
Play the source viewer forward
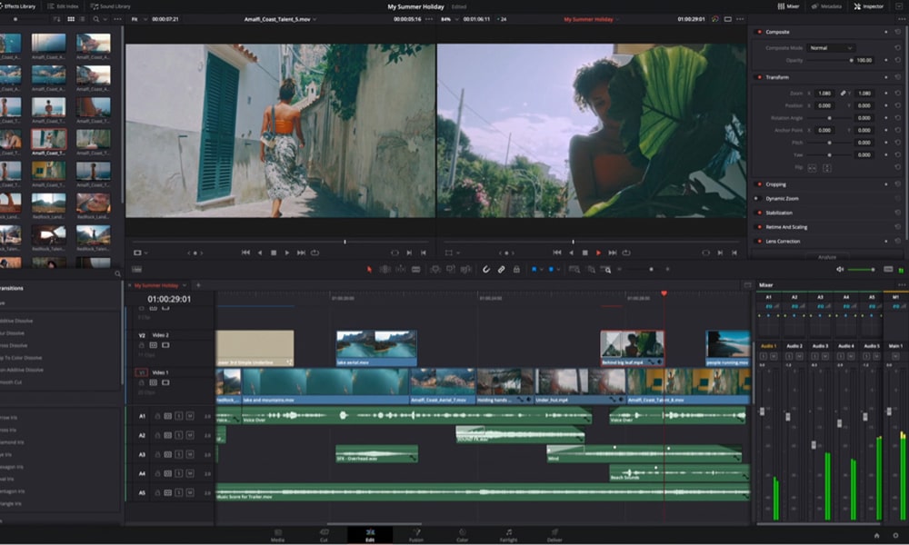pyautogui.click(x=287, y=253)
